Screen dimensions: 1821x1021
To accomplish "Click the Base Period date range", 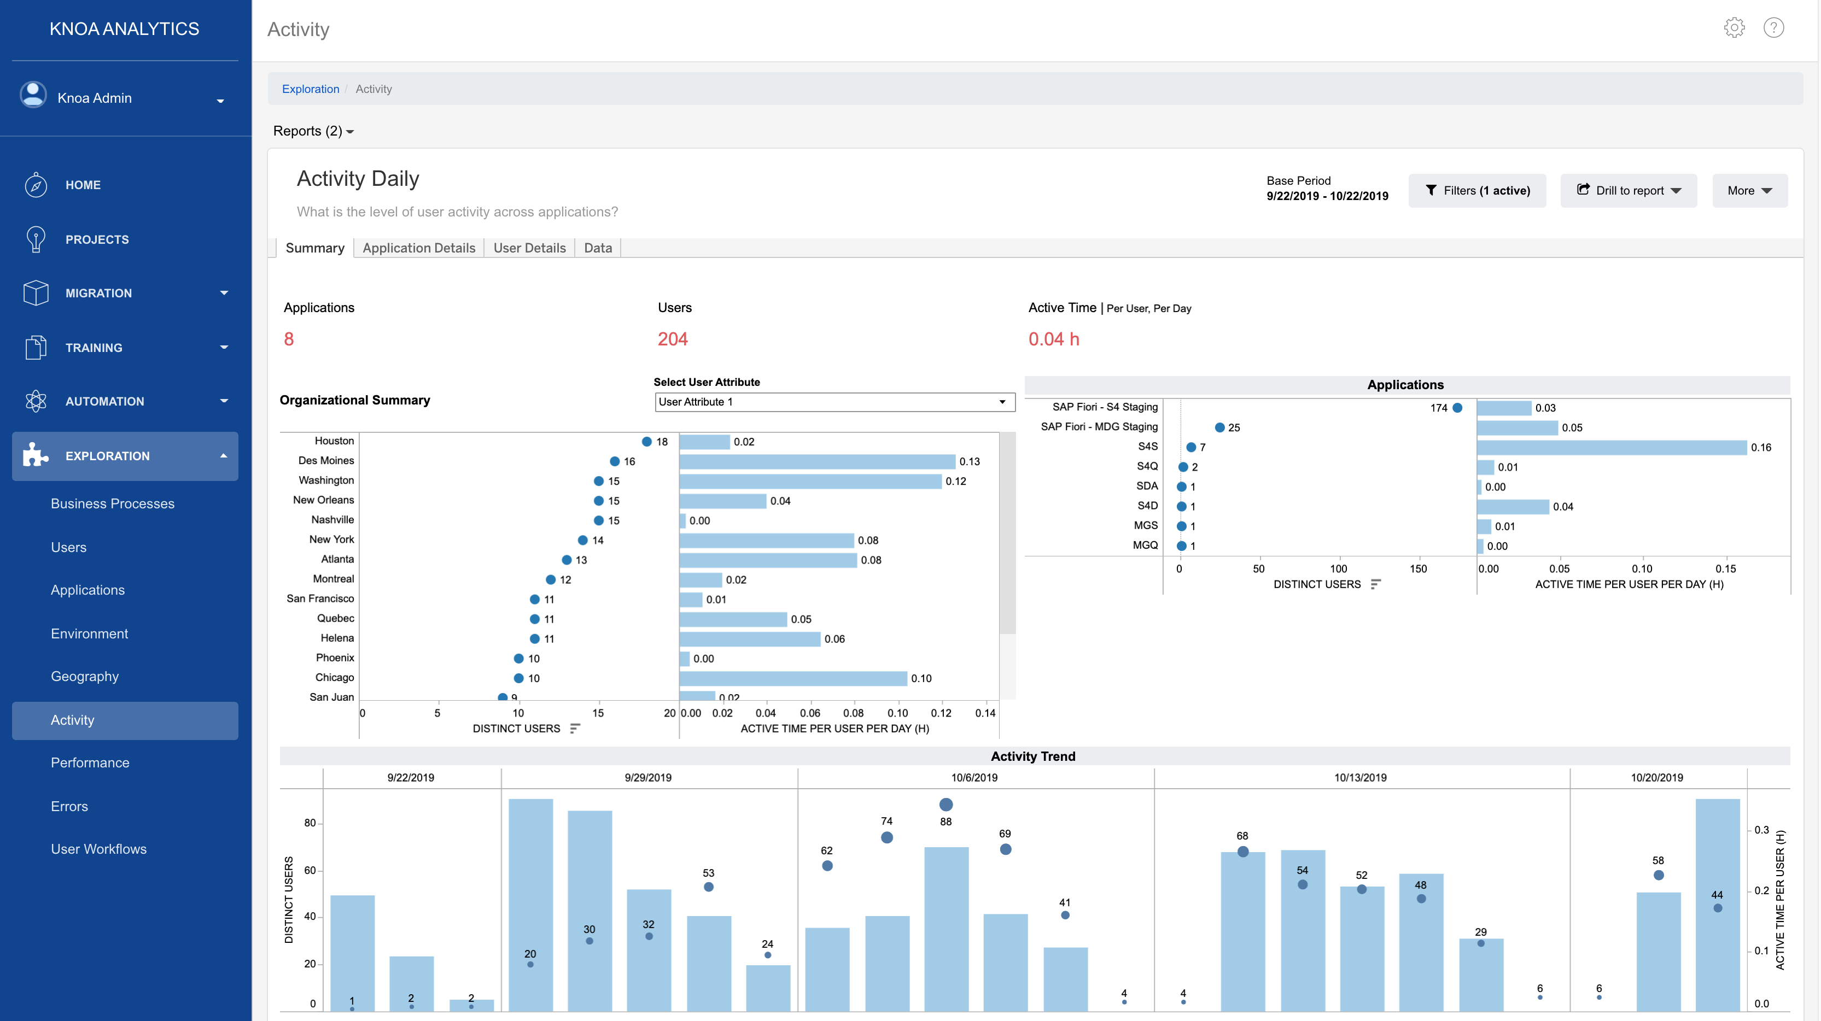I will tap(1327, 196).
